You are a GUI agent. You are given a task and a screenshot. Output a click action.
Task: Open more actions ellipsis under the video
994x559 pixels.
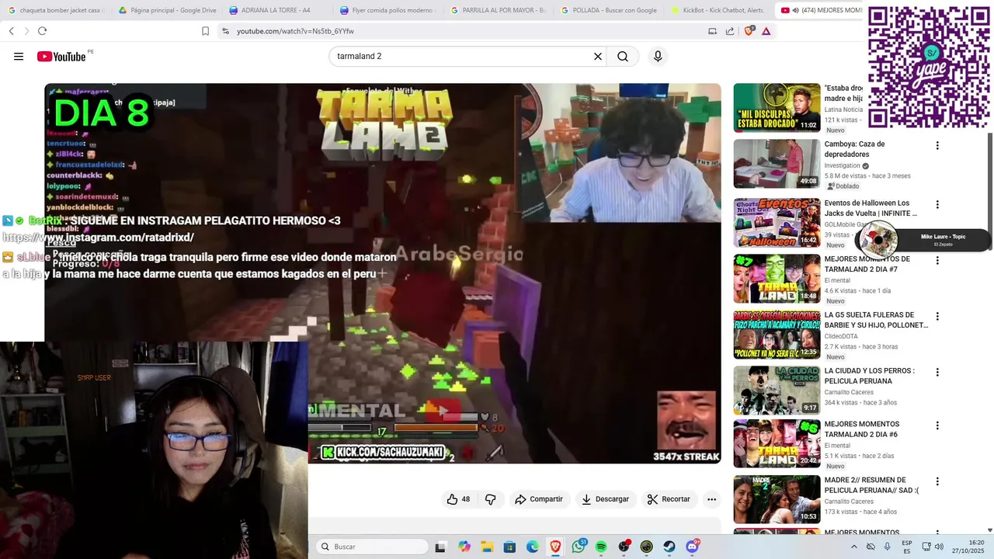click(711, 499)
